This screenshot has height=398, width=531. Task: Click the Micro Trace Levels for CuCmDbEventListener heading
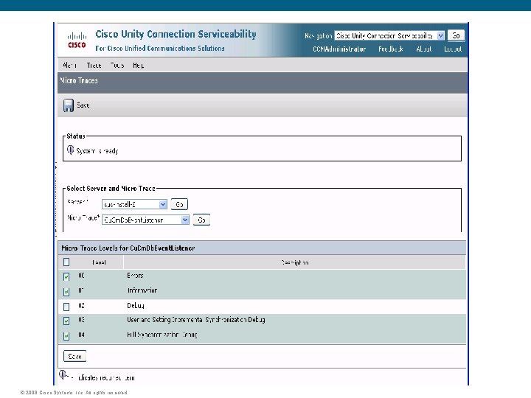[x=128, y=248]
